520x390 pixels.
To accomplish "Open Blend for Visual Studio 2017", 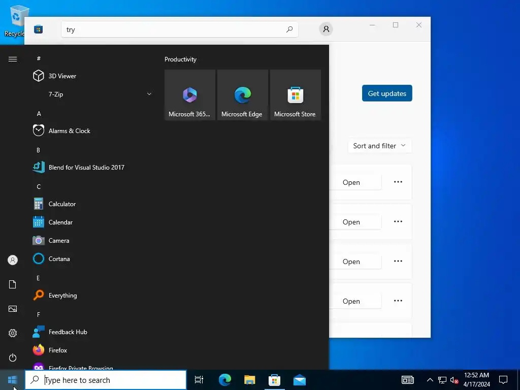I will 93,167.
